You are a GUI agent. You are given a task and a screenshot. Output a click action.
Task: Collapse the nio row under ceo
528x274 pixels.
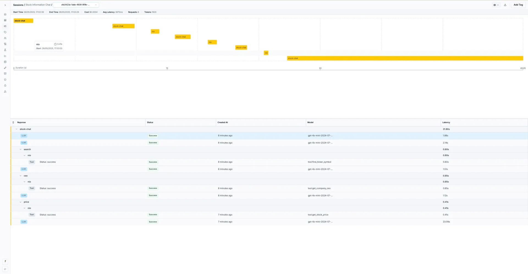[24, 182]
